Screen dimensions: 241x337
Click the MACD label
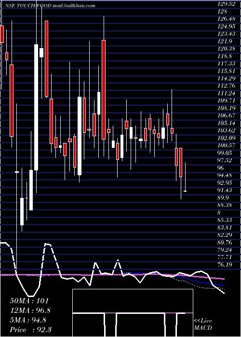coord(203,328)
